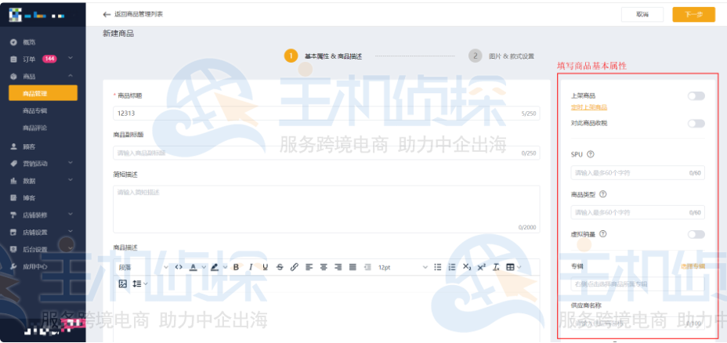Open the 12pt font size dropdown
Screen dimensions: 727x343
[x=403, y=267]
